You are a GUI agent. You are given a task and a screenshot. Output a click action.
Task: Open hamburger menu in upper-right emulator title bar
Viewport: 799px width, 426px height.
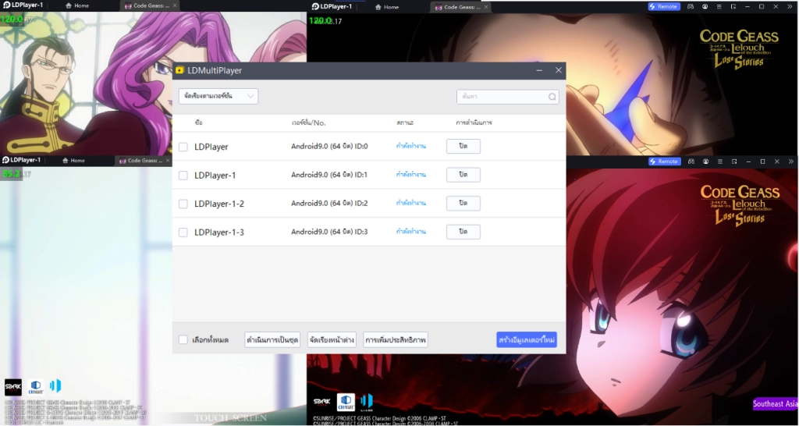[719, 6]
